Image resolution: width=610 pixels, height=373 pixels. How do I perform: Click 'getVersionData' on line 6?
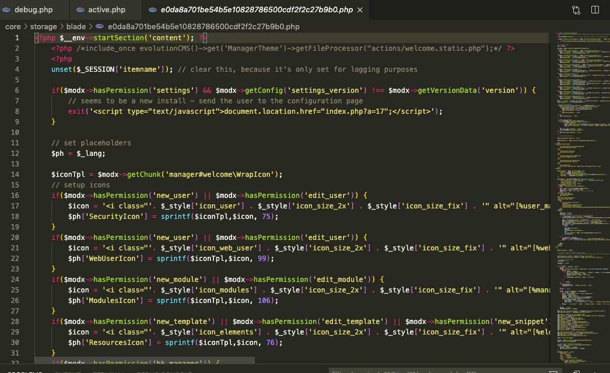(x=447, y=90)
